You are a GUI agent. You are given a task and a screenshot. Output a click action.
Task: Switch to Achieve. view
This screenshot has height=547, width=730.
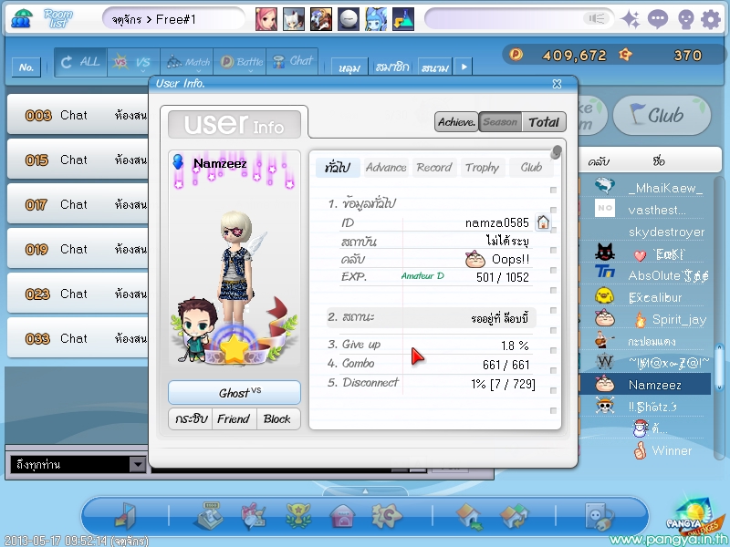[456, 122]
